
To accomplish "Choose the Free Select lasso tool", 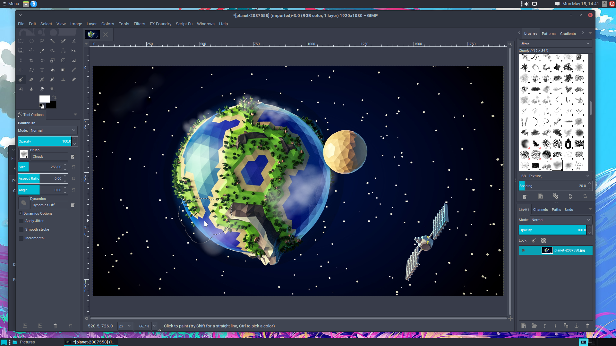I will pos(42,41).
